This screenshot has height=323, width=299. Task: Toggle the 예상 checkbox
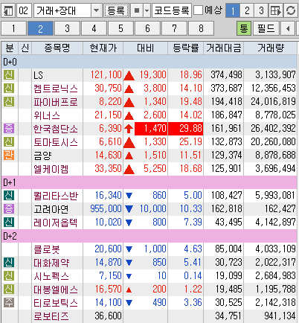[x=198, y=10]
